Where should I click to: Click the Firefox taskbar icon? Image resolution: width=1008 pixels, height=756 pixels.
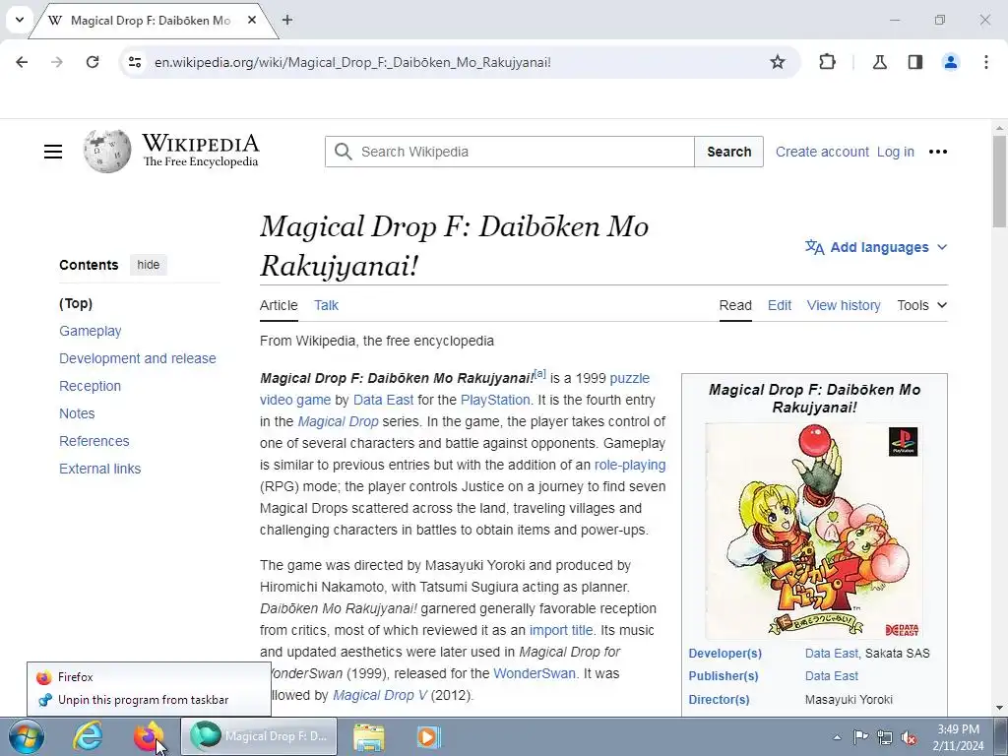pyautogui.click(x=148, y=736)
